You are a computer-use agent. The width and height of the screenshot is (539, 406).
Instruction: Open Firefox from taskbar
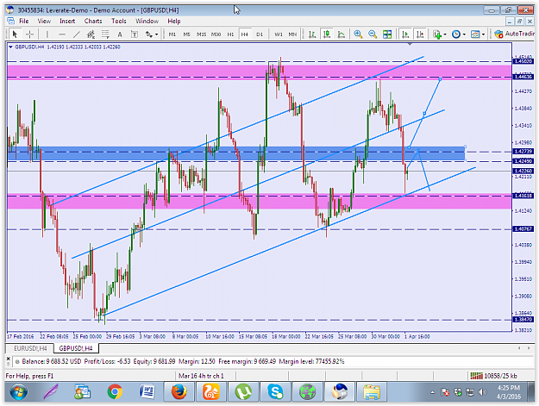[x=179, y=392]
